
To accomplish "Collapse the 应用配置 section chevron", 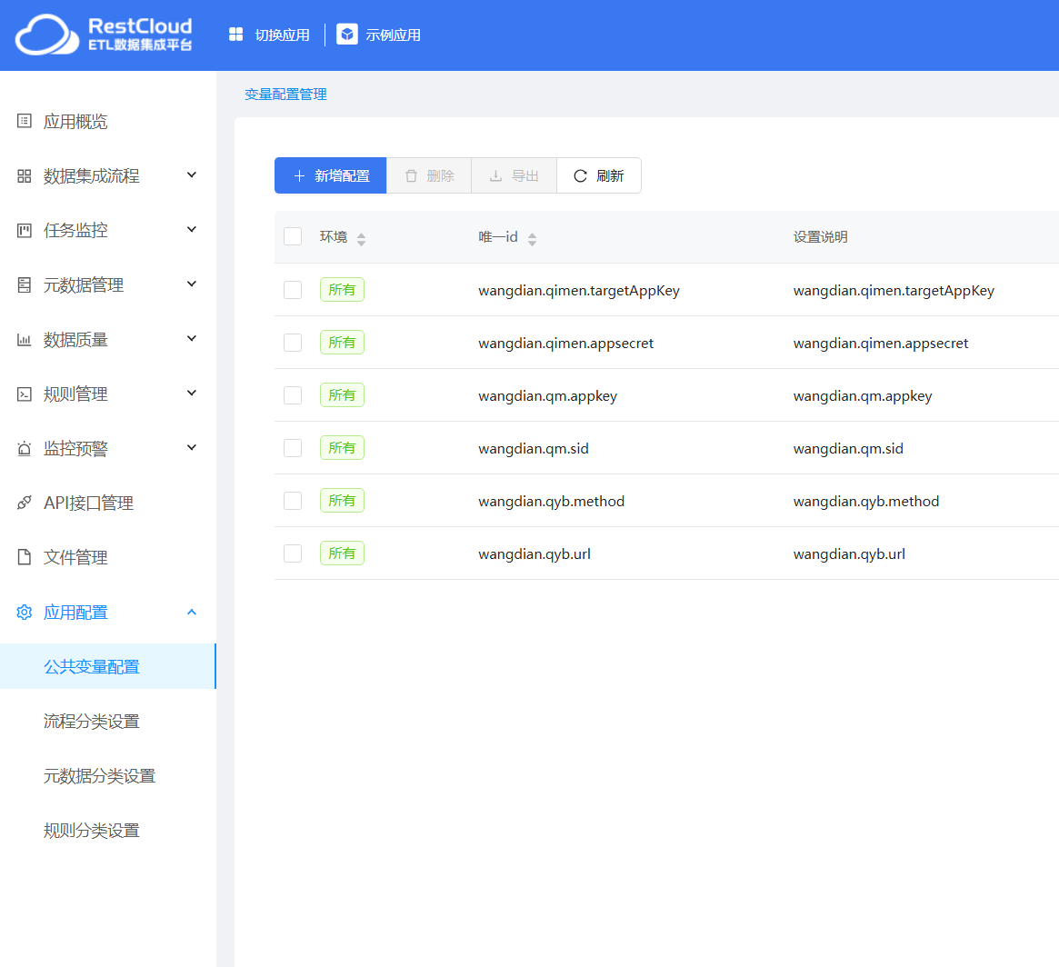I will pos(192,612).
